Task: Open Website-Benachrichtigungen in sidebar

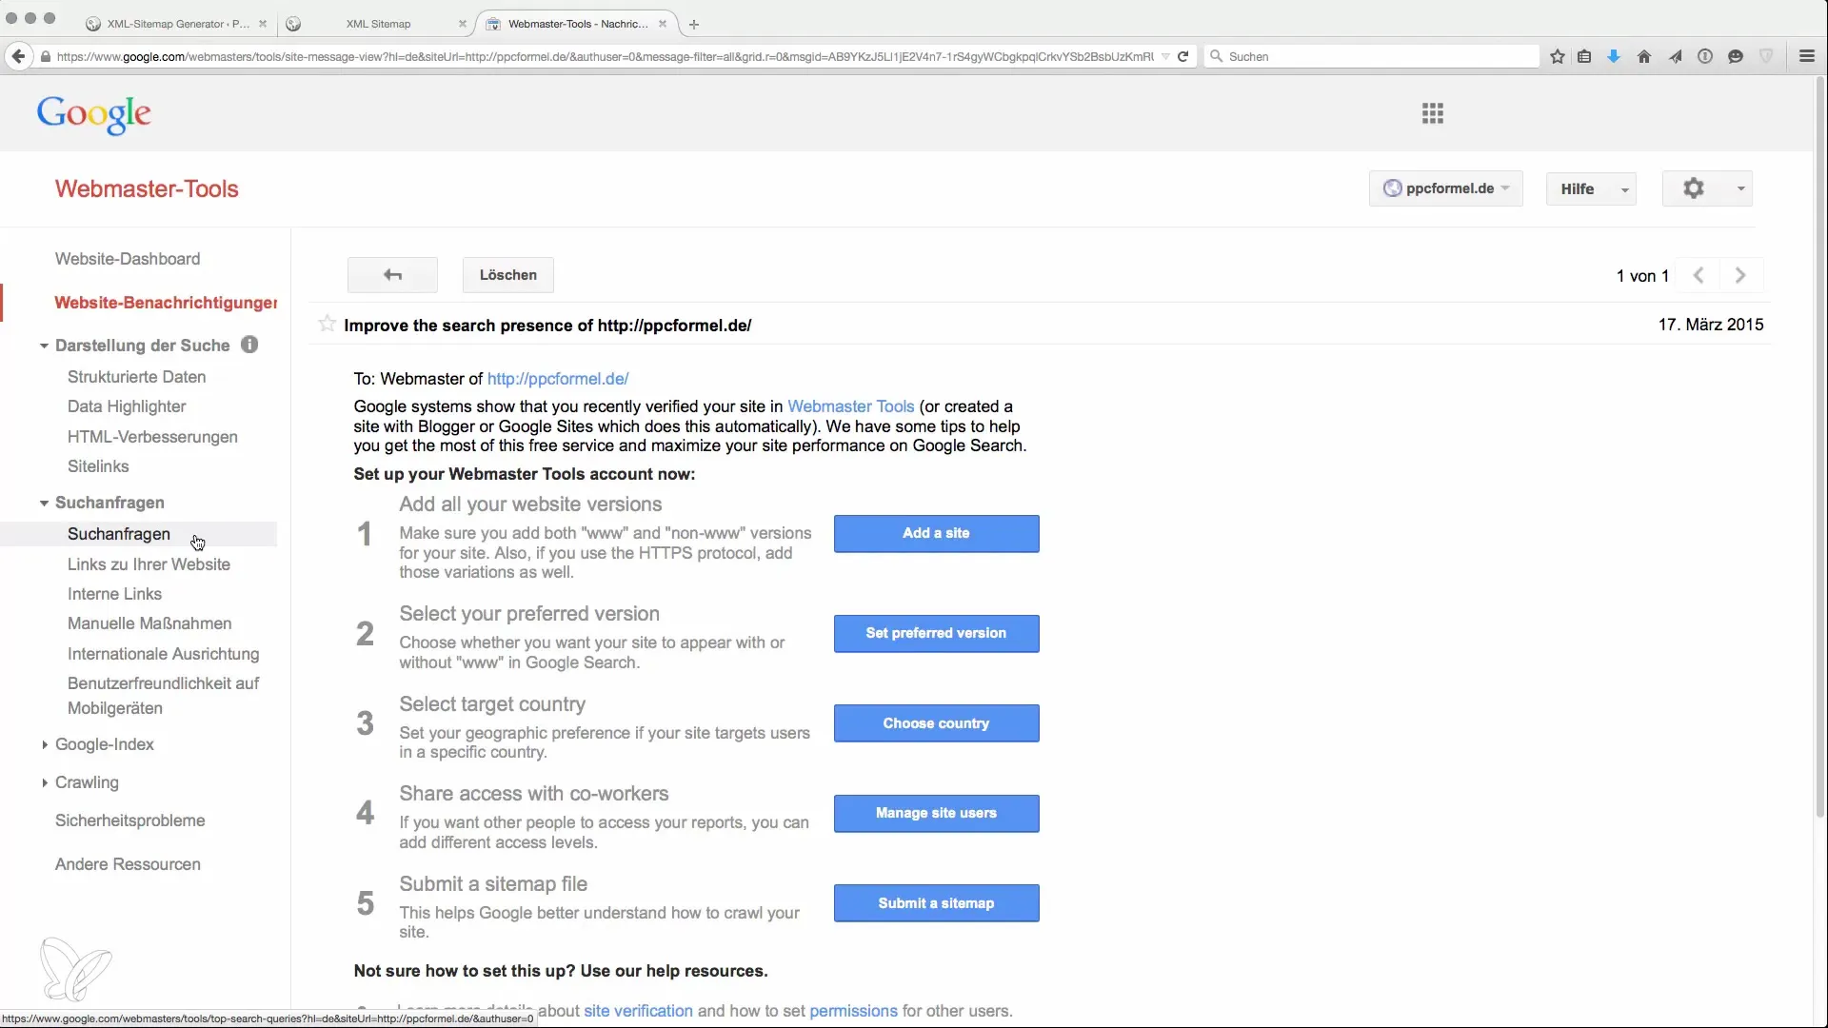Action: pos(166,303)
